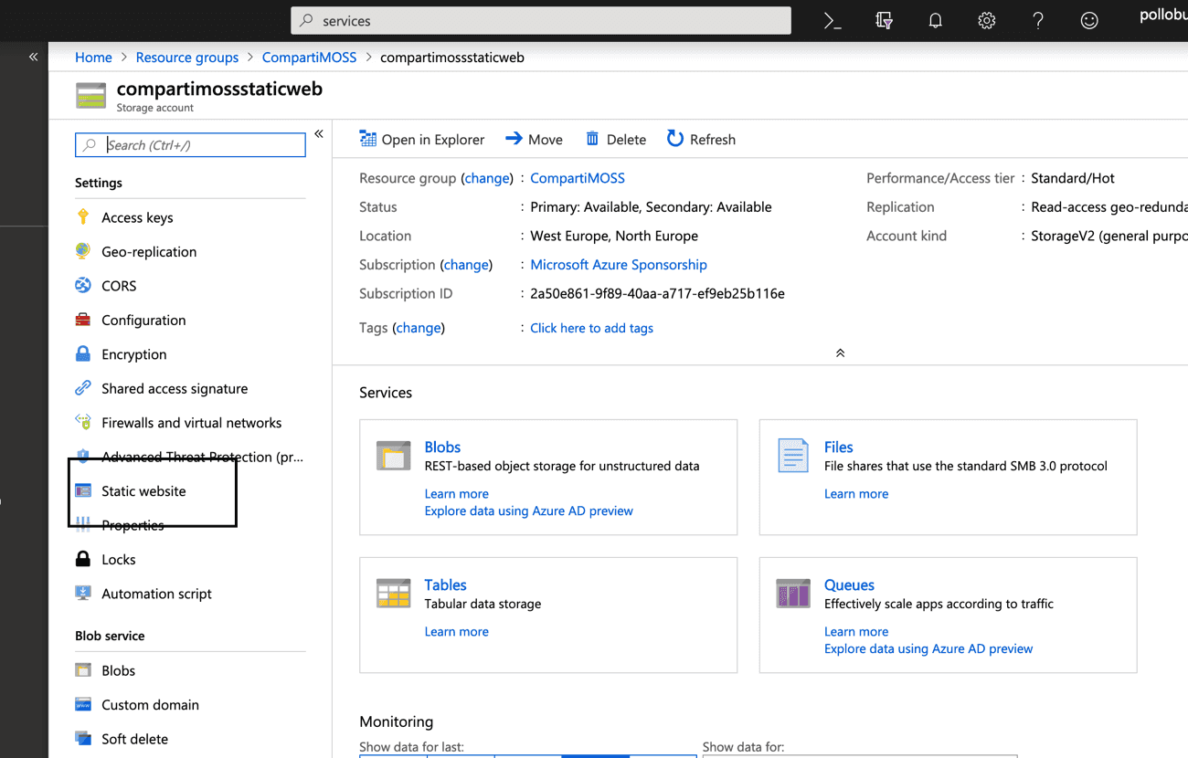Open Geo-replication settings
The height and width of the screenshot is (758, 1188).
tap(149, 251)
